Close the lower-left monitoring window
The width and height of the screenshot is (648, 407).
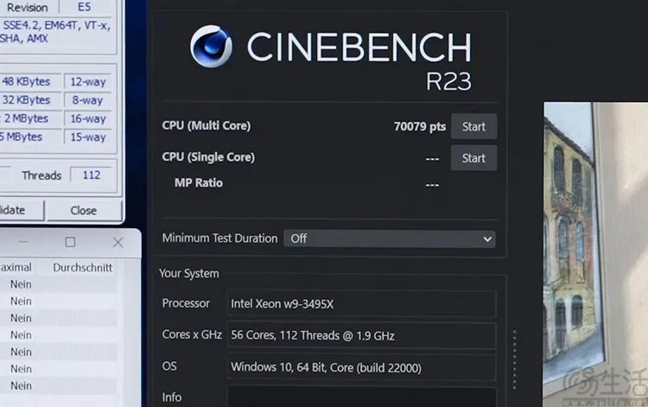118,242
